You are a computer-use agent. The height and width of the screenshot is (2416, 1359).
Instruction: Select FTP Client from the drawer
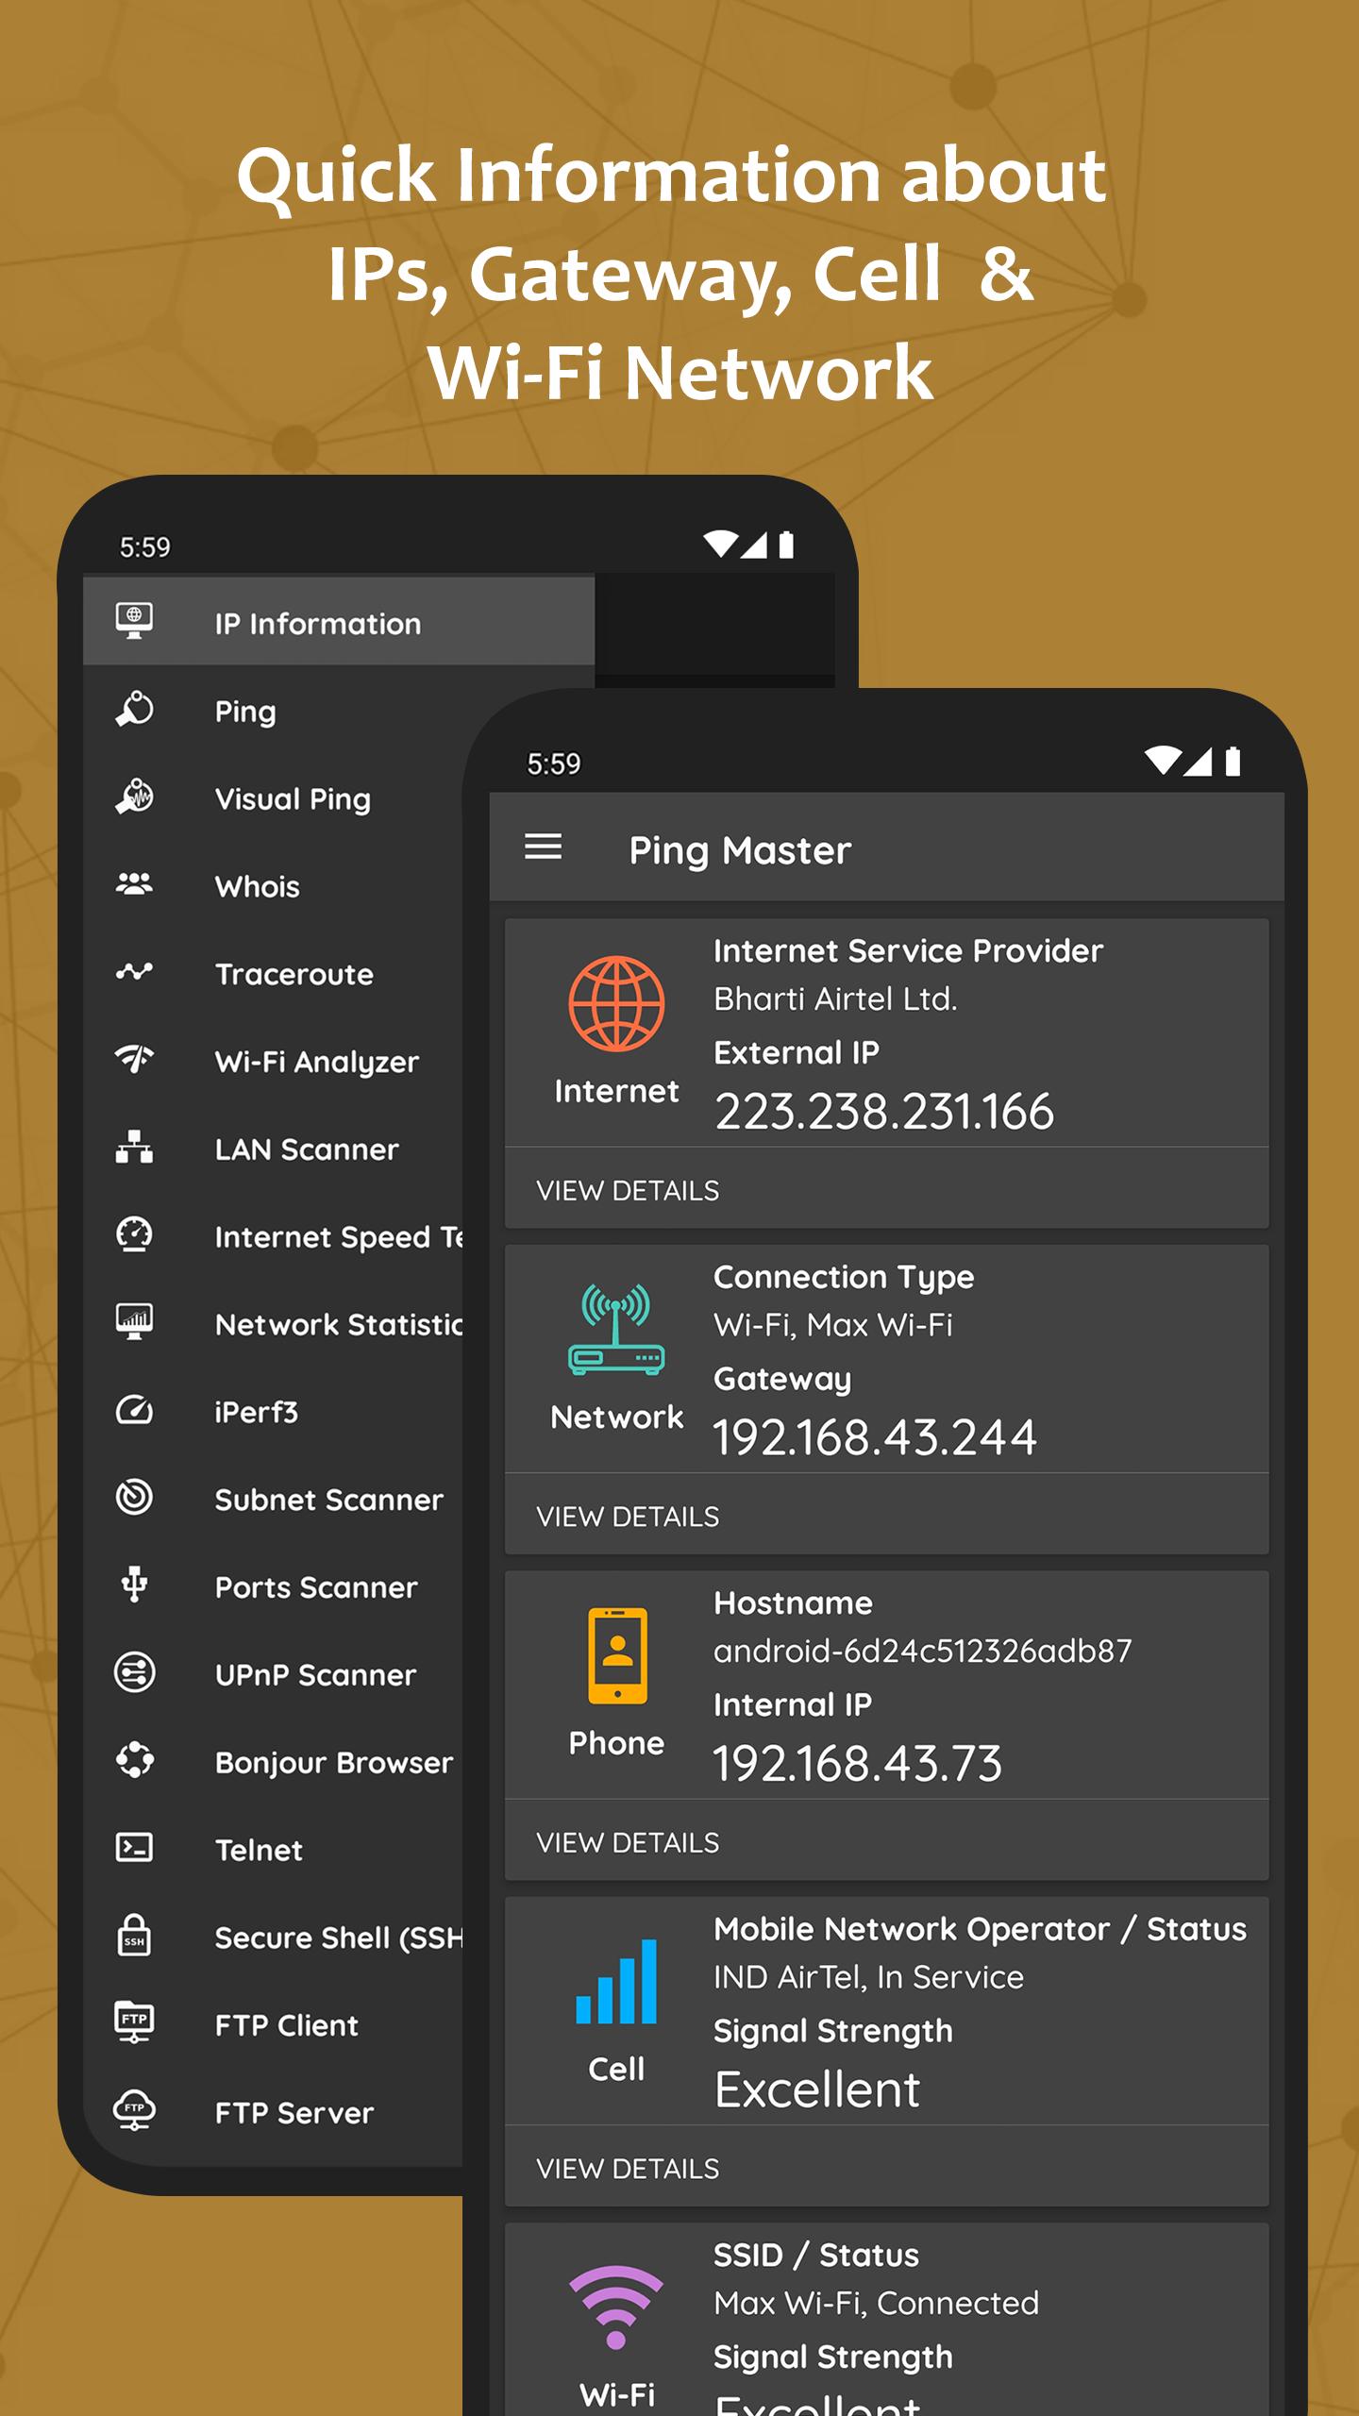coord(286,2024)
